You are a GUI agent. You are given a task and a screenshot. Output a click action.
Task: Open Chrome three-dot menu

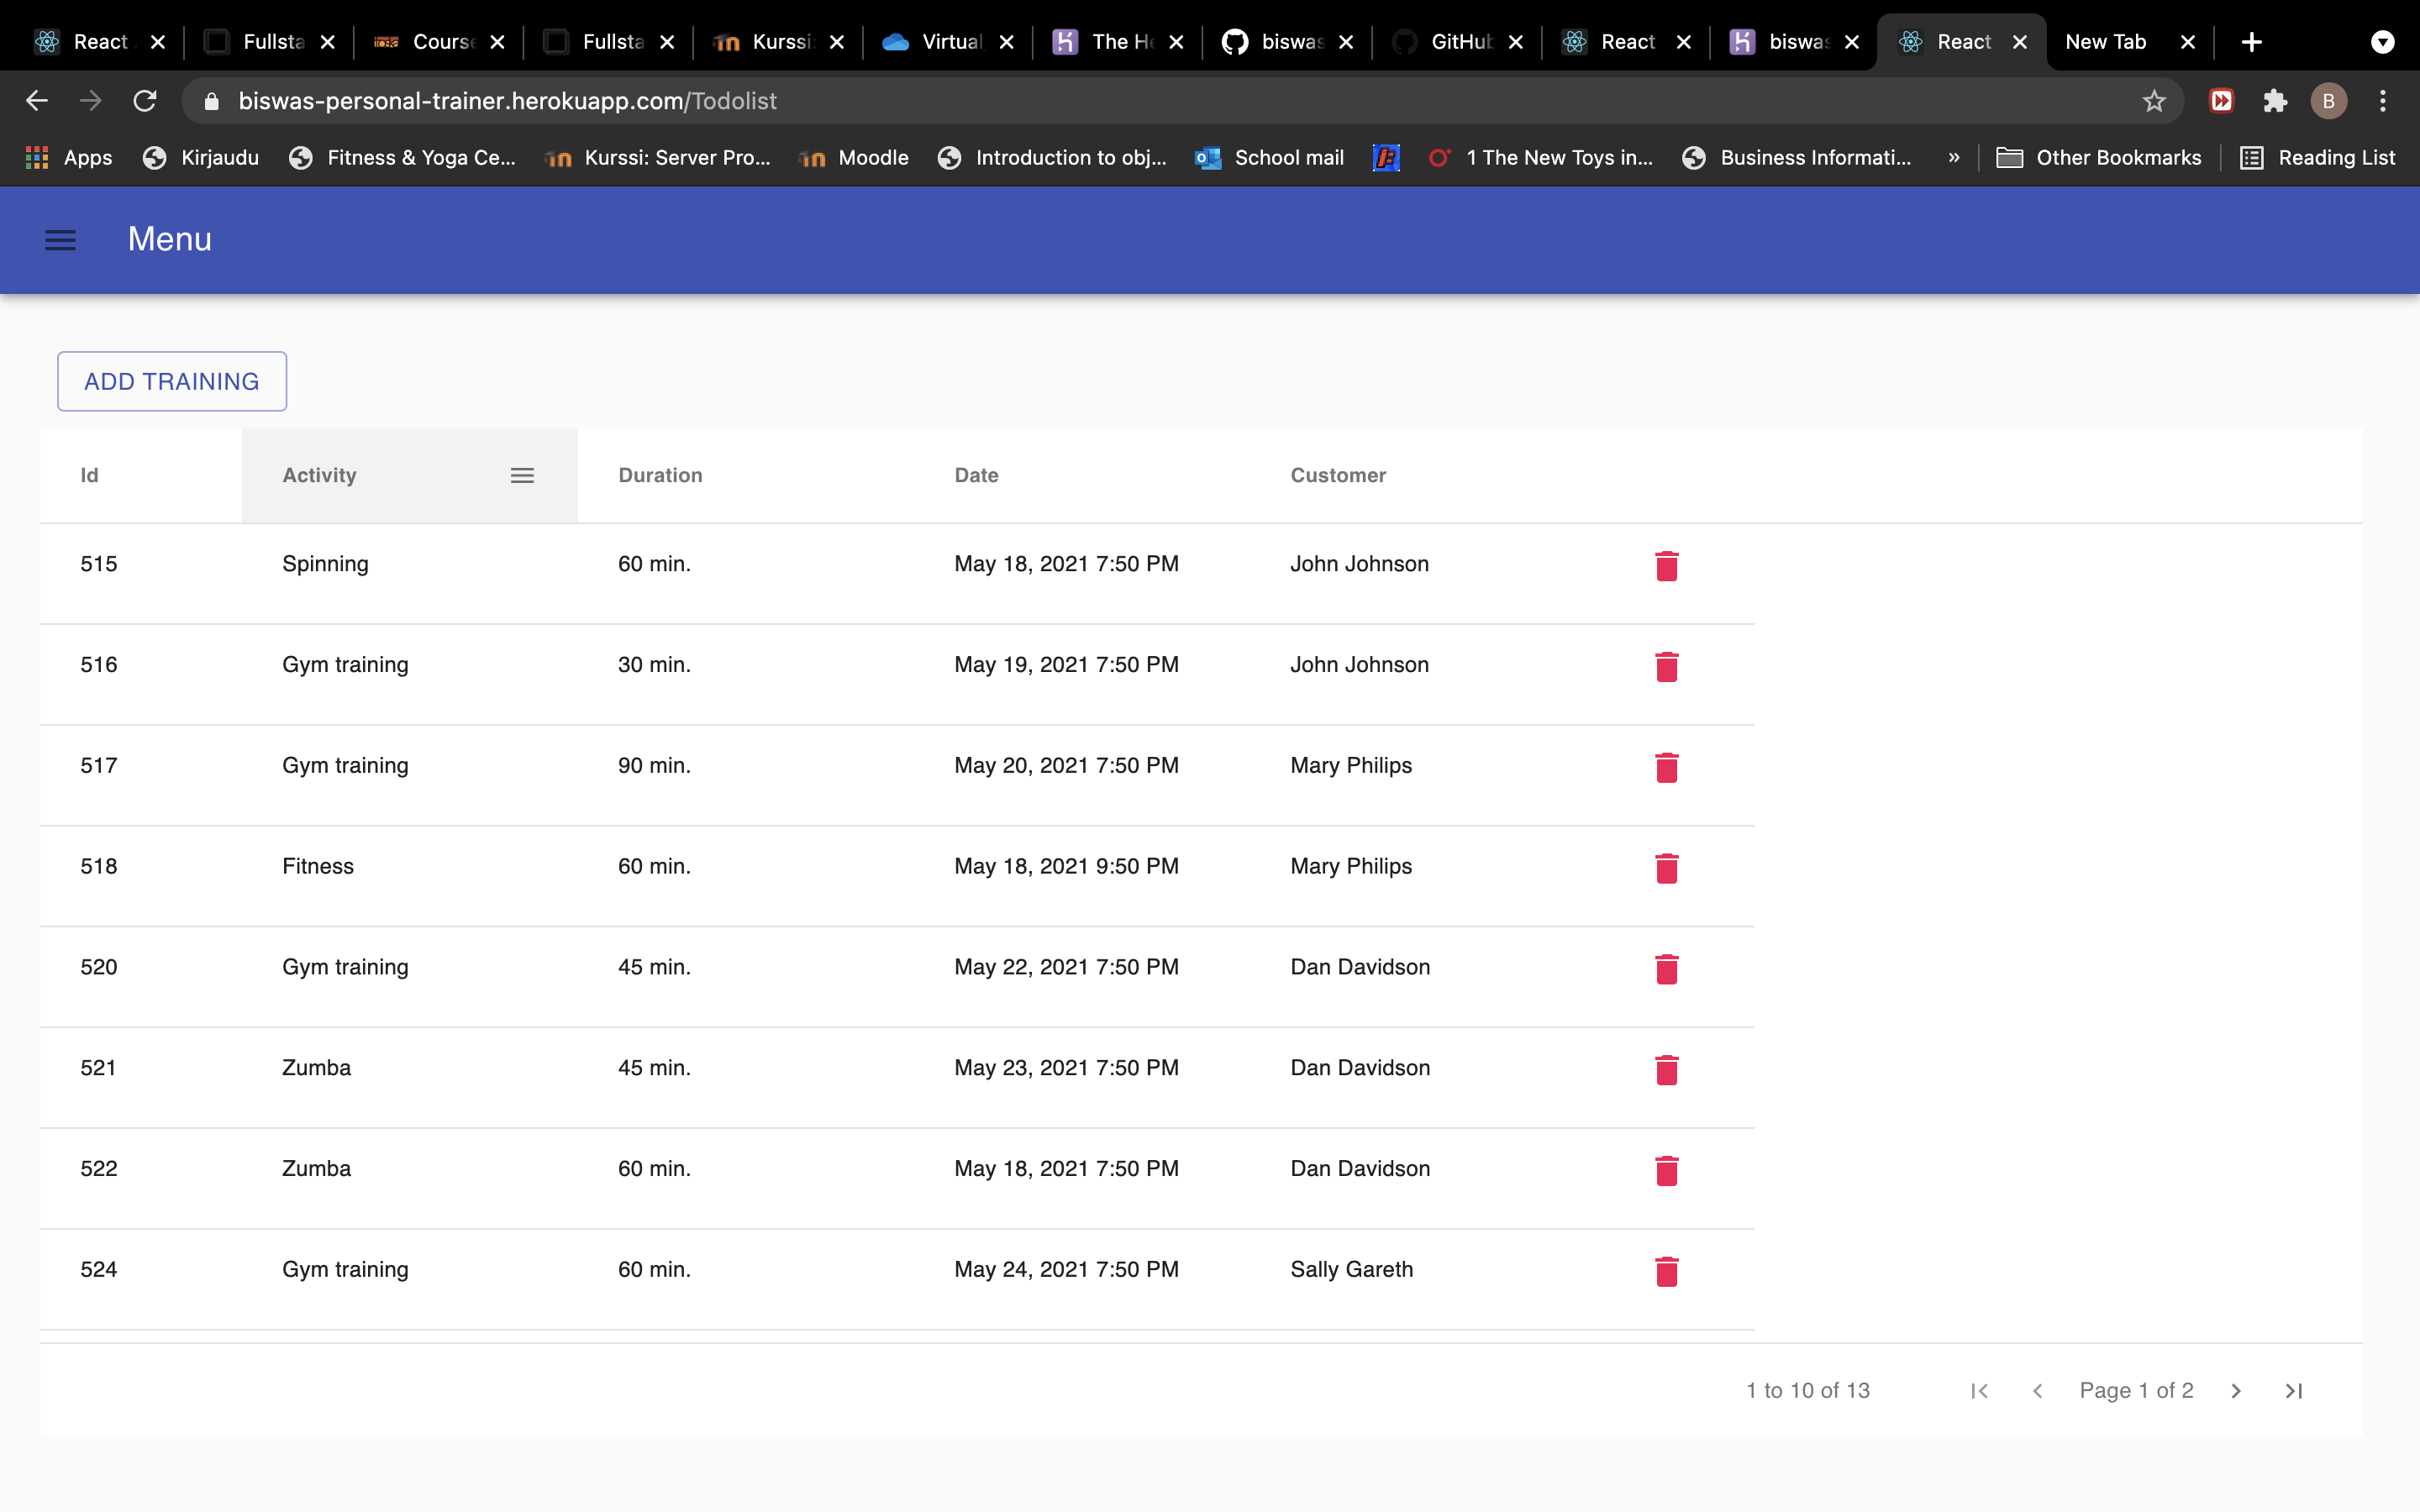(2383, 101)
